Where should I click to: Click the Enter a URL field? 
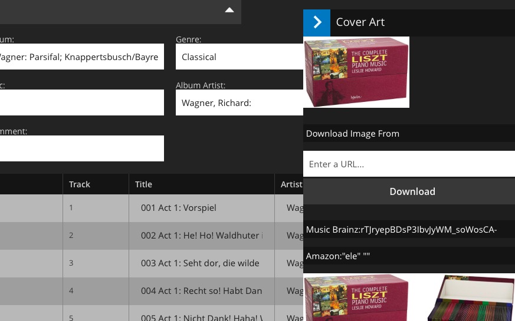click(x=409, y=164)
